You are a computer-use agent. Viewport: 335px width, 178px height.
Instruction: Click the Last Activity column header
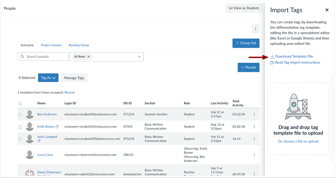(219, 103)
